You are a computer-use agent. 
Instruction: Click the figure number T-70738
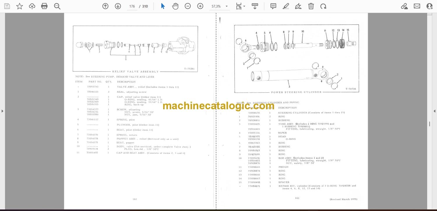351,89
